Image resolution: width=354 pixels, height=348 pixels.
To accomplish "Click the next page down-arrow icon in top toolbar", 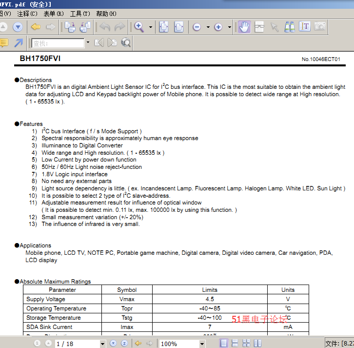I will click(x=18, y=27).
